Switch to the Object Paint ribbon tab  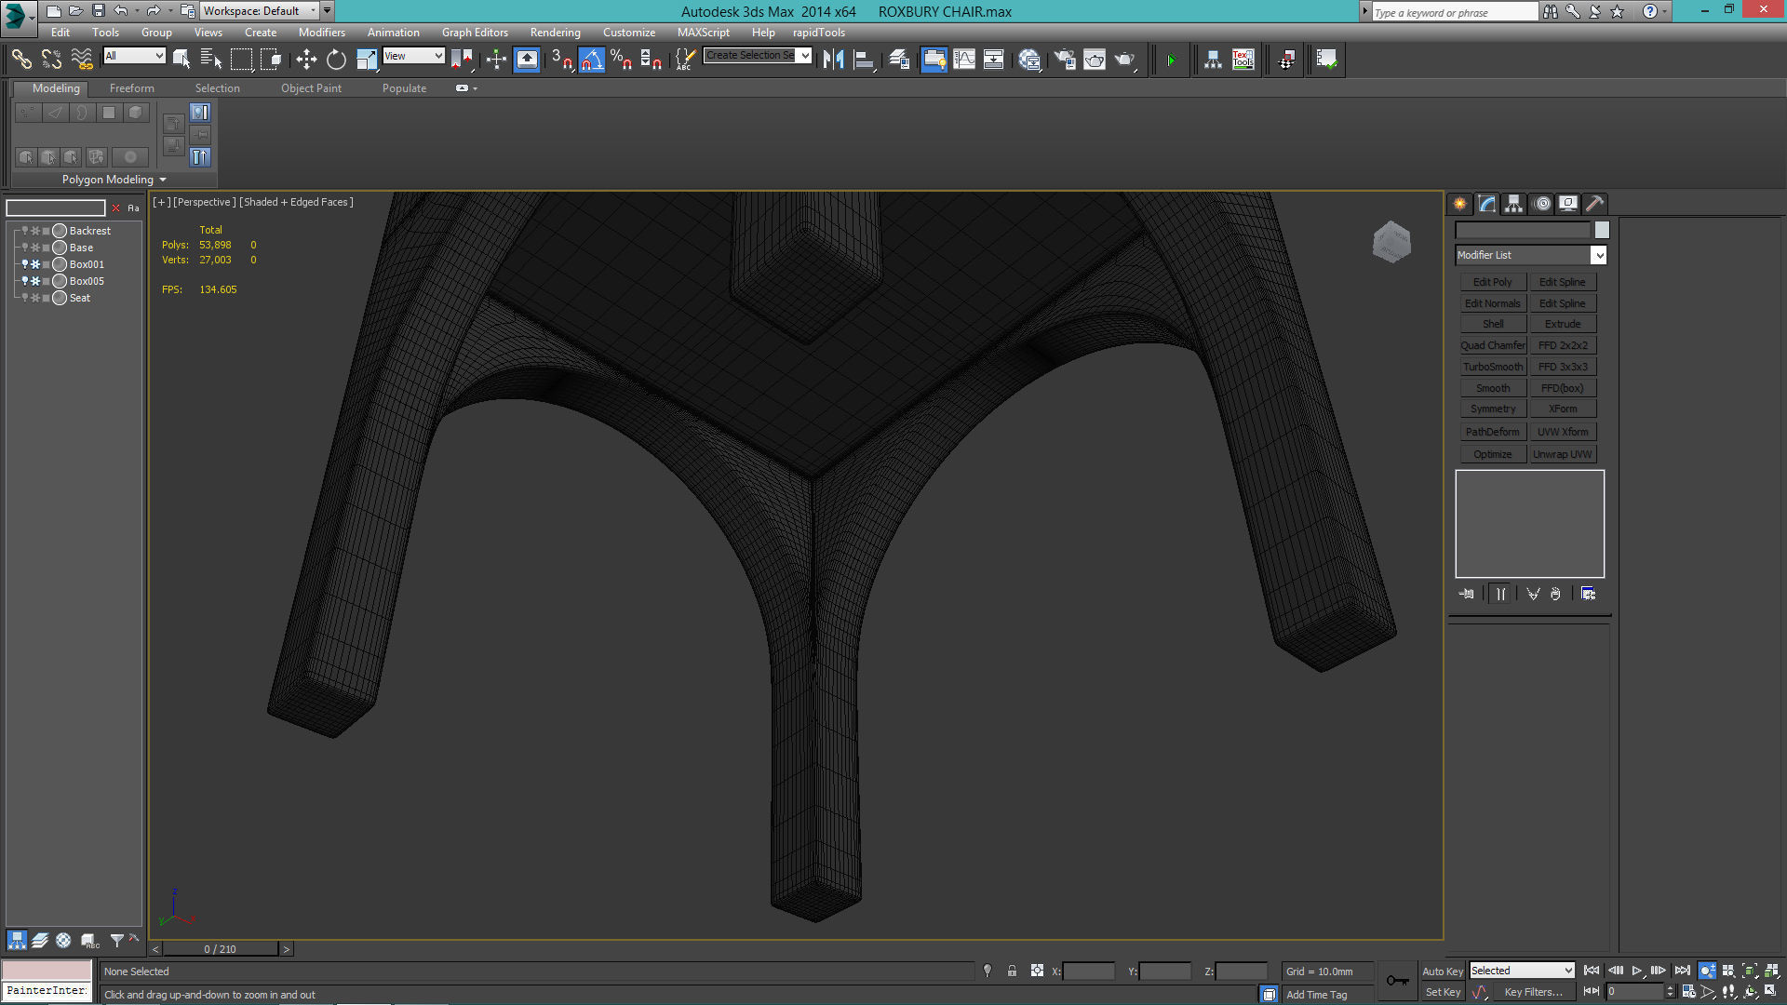click(311, 88)
